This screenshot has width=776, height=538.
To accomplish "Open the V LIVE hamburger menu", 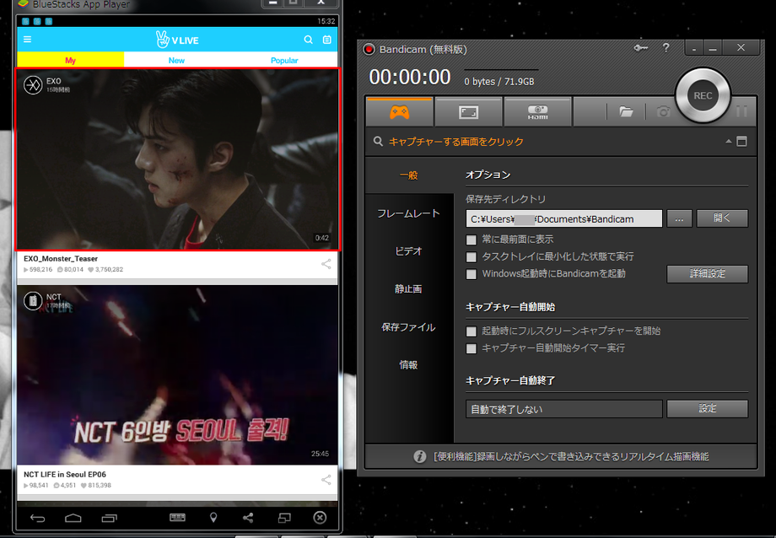I will click(x=28, y=40).
